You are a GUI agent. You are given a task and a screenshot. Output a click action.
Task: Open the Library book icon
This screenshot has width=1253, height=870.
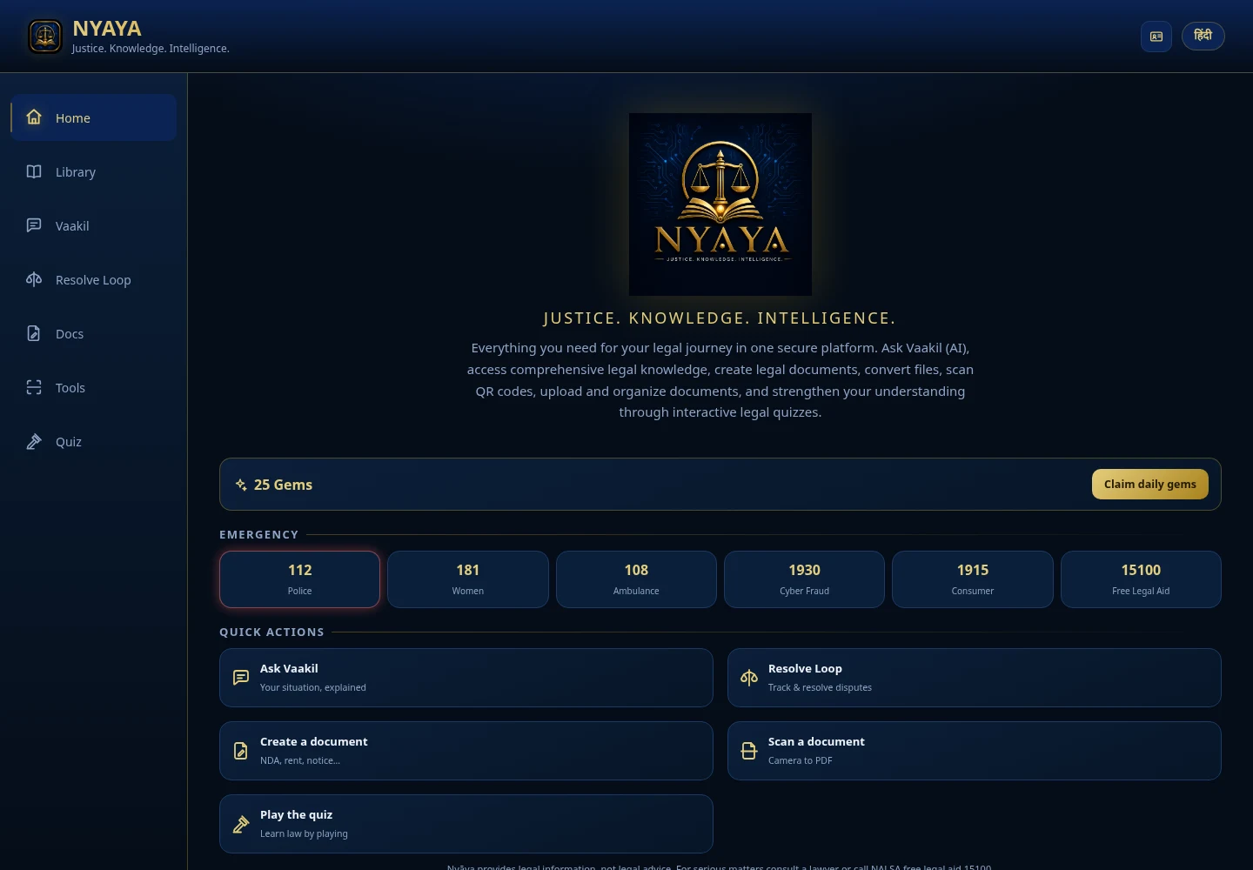(34, 171)
